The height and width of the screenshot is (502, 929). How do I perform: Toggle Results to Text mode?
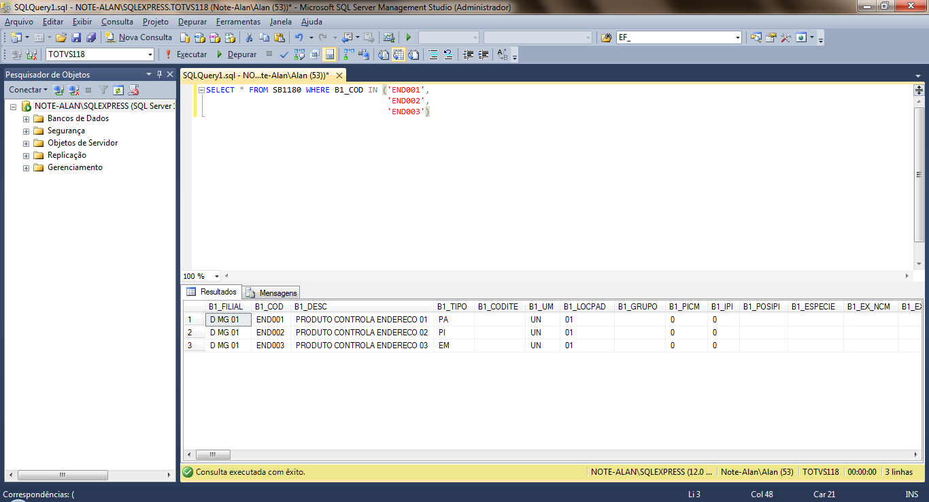[x=384, y=54]
